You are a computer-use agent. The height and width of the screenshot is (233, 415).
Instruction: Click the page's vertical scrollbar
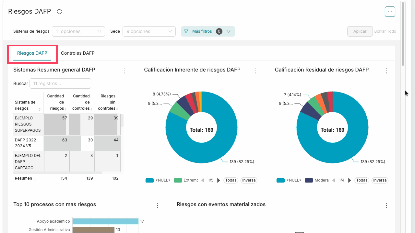tap(403, 34)
